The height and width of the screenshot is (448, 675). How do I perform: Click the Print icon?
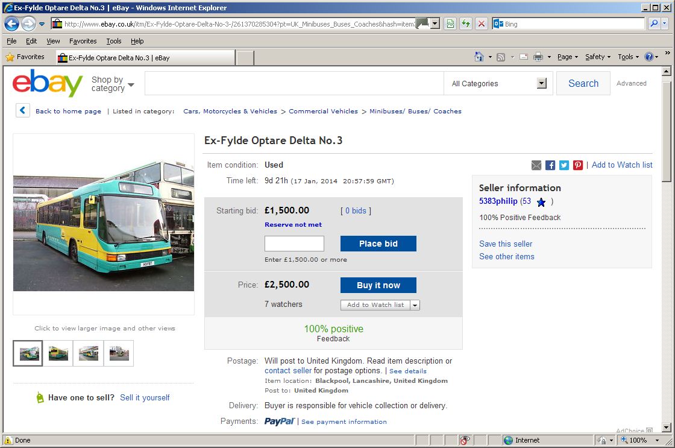(538, 57)
